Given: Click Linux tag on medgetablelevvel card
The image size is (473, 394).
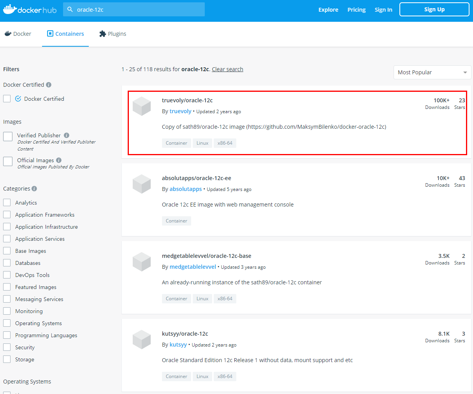Looking at the screenshot, I should (x=202, y=299).
